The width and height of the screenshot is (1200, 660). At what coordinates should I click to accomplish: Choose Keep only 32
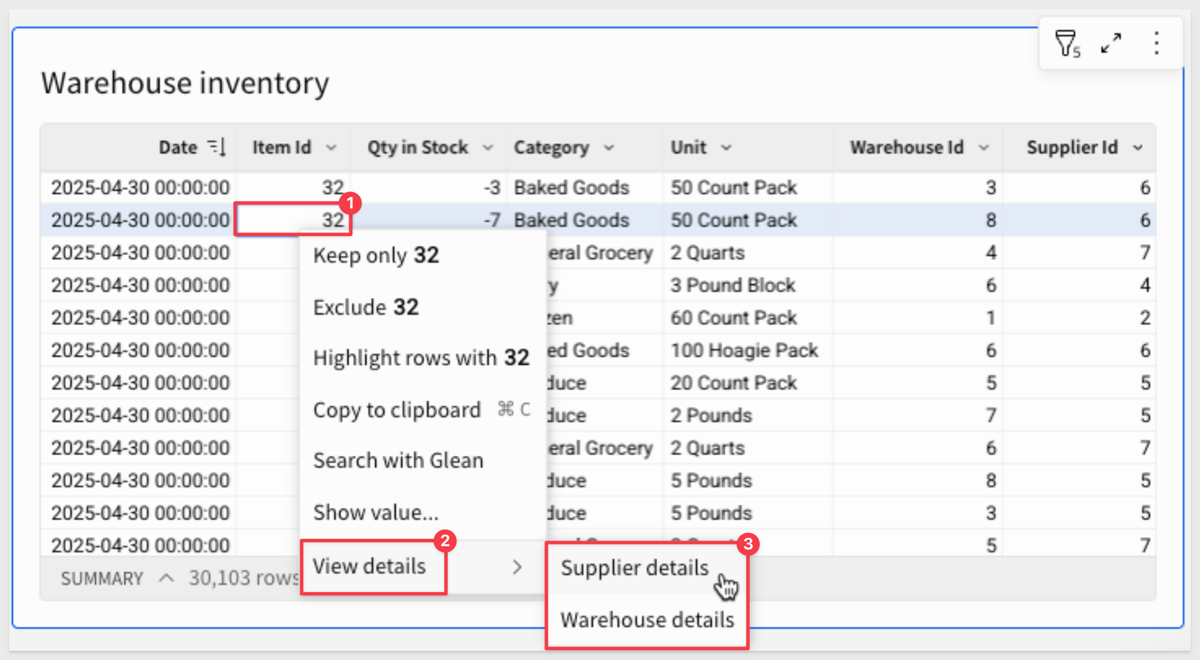tap(376, 255)
